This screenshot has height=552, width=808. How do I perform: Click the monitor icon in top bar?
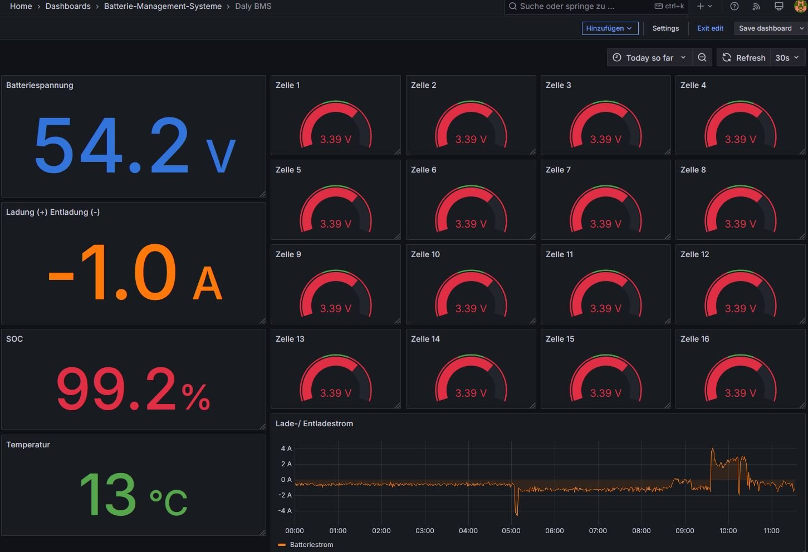coord(778,6)
